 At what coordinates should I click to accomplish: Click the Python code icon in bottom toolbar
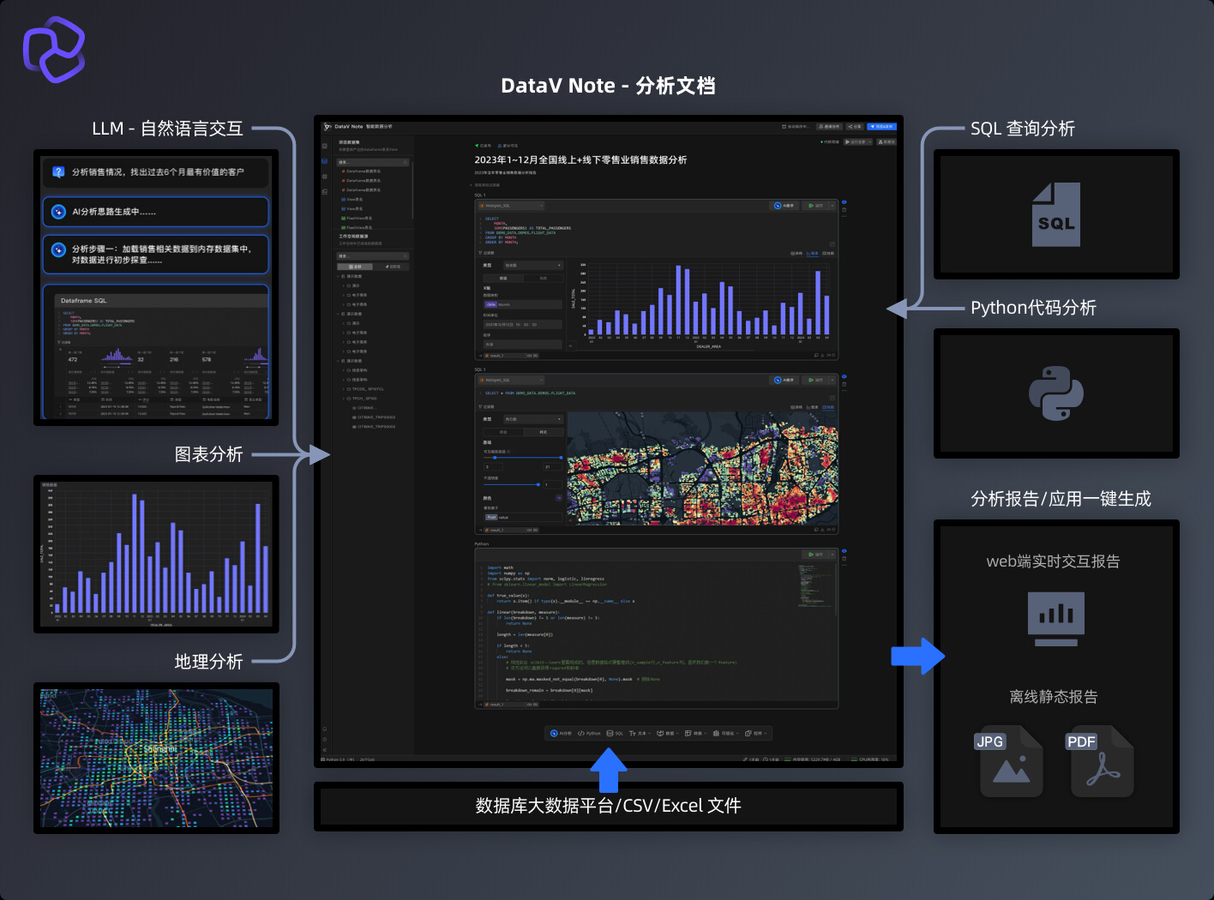(x=582, y=733)
